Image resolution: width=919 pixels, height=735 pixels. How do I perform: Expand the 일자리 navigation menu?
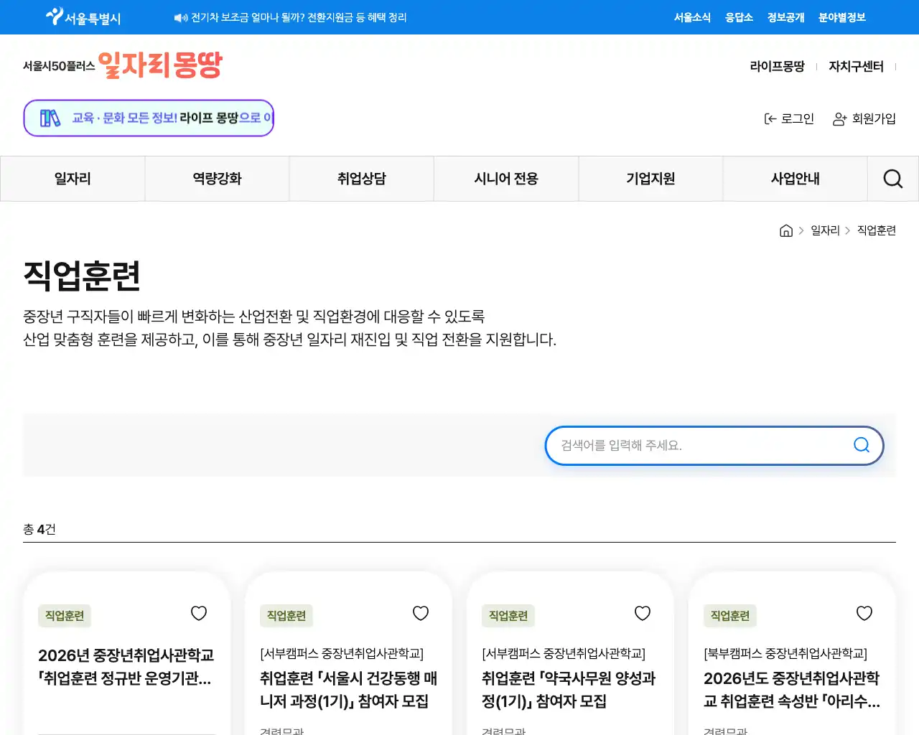coord(72,178)
